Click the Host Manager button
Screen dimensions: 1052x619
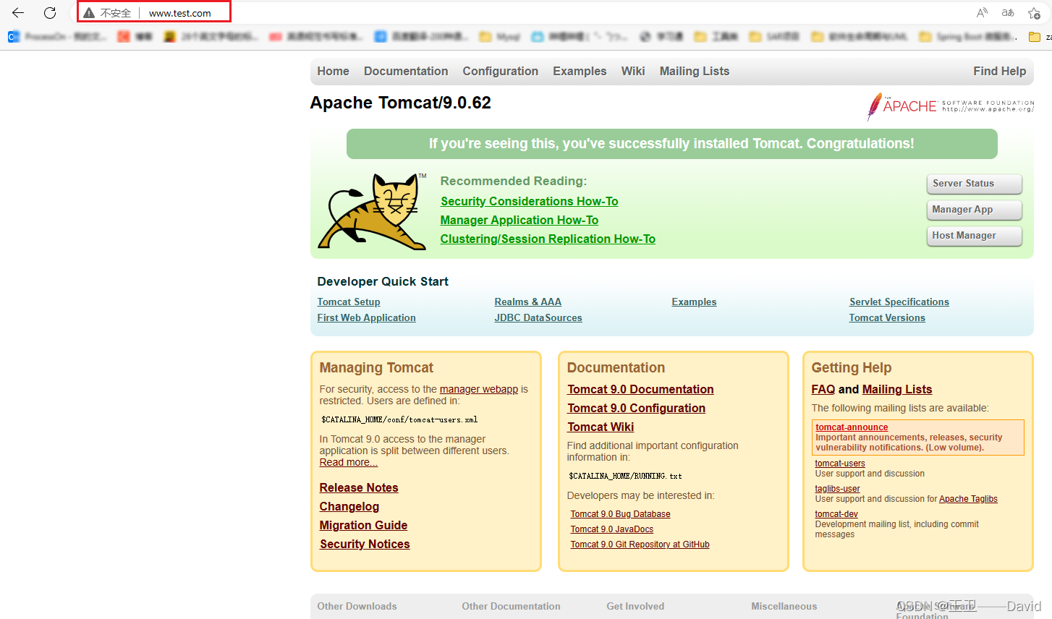point(974,236)
